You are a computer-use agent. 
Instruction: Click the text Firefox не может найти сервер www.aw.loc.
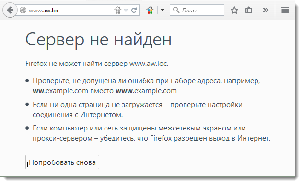97,64
